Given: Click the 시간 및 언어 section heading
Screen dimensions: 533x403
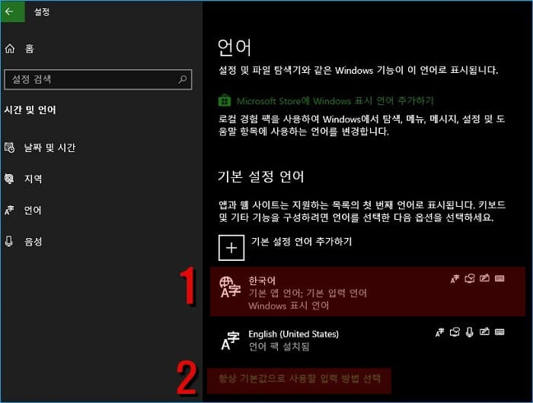Looking at the screenshot, I should coord(30,109).
